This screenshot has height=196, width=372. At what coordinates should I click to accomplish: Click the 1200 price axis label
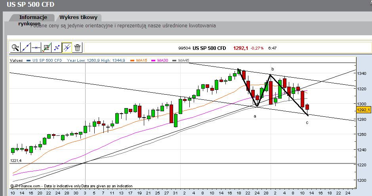tap(362, 180)
